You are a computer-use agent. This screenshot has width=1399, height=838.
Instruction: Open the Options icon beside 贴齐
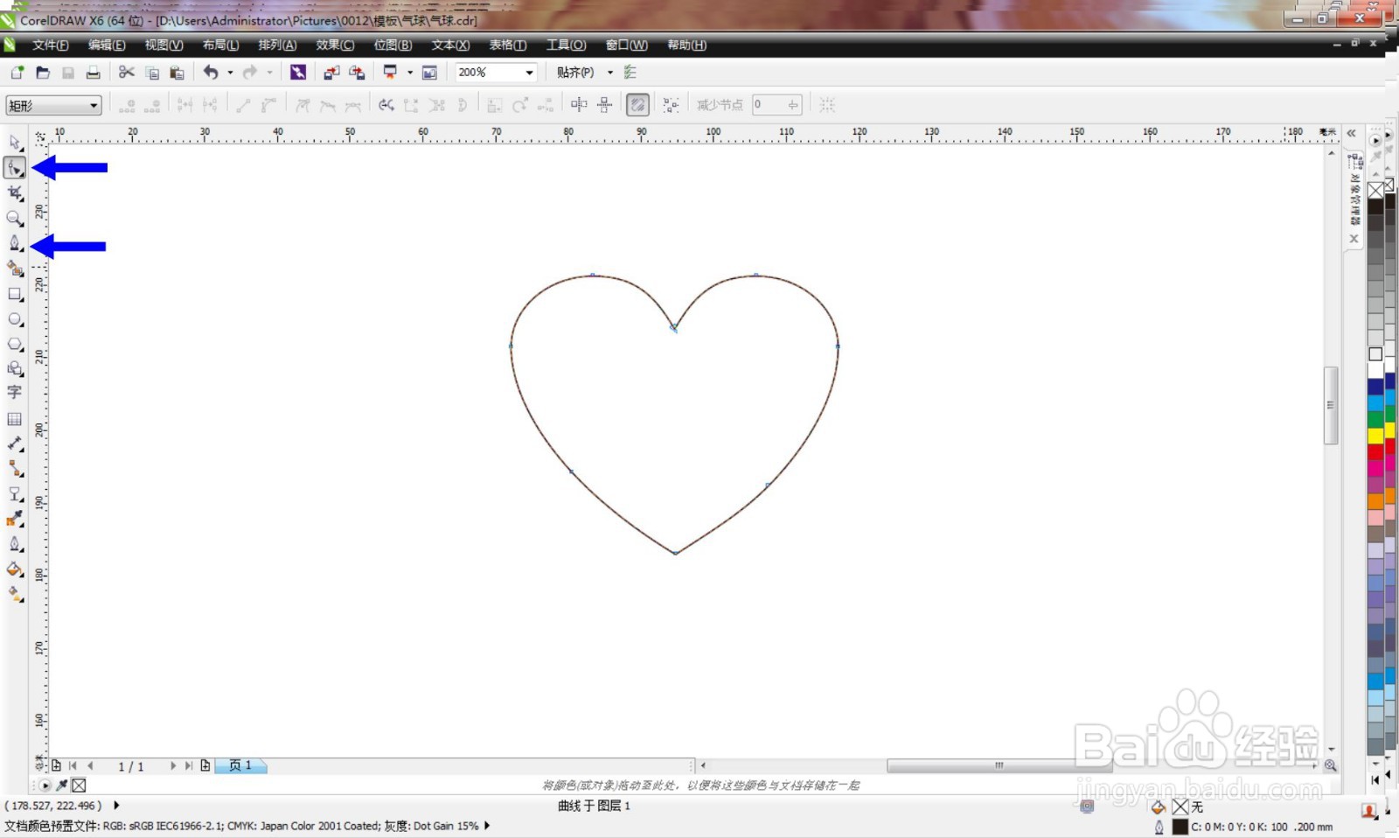point(630,73)
